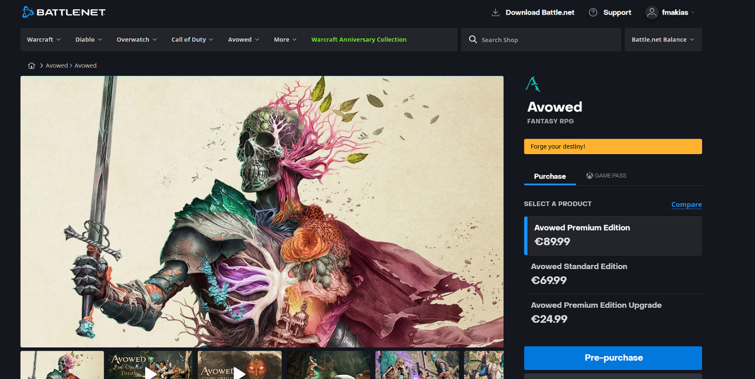The width and height of the screenshot is (755, 379).
Task: Click the user avatar icon
Action: click(652, 13)
